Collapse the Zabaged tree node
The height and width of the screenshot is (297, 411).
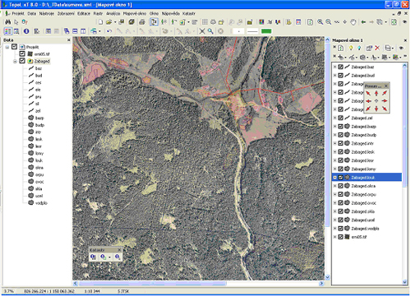pos(15,61)
